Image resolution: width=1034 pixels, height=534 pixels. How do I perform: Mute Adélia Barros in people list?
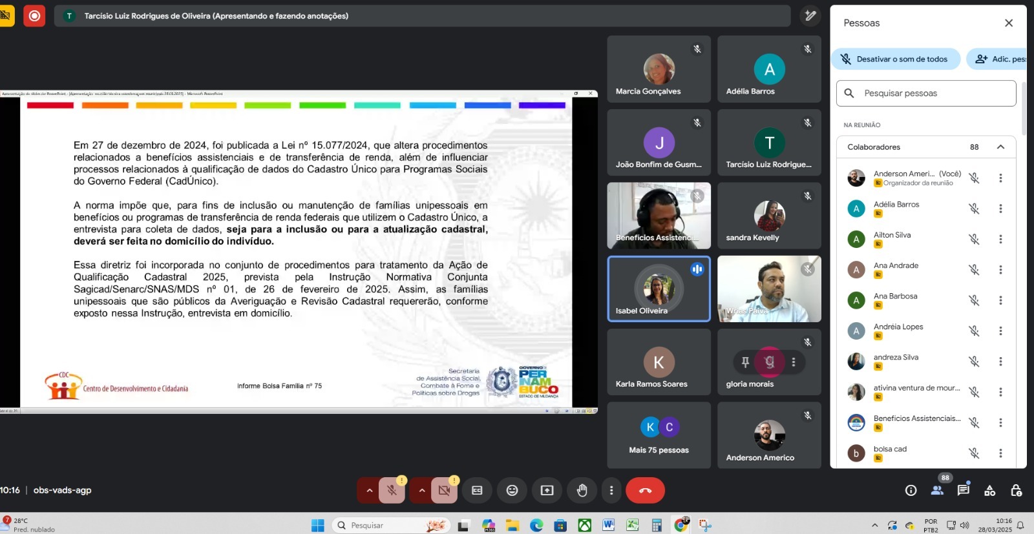point(974,209)
